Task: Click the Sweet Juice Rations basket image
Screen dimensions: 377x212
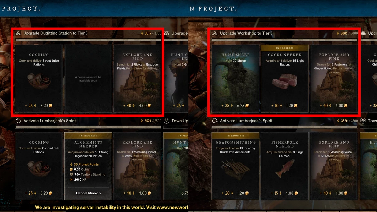Action: (x=39, y=80)
